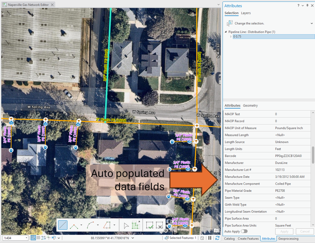The width and height of the screenshot is (315, 243).
Task: Expand trace tool options arrow
Action: coord(114,225)
